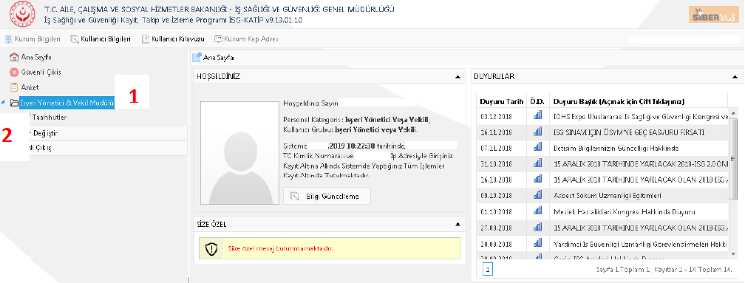Click the red Güvenli Çıkış icon
This screenshot has width=745, height=283.
(14, 72)
